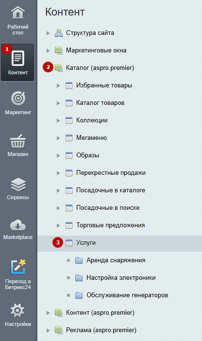Image resolution: width=202 pixels, height=341 pixels.
Task: Open the Настройки gear icon
Action: 17,310
